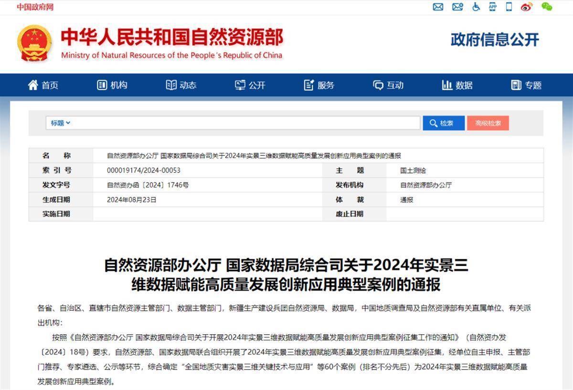The height and width of the screenshot is (390, 573).
Task: Open the mobile phone version icon
Action: [509, 7]
